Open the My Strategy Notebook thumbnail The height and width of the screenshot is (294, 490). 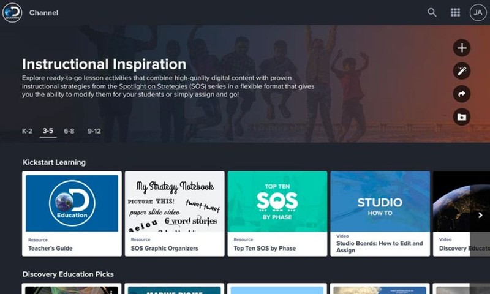175,202
